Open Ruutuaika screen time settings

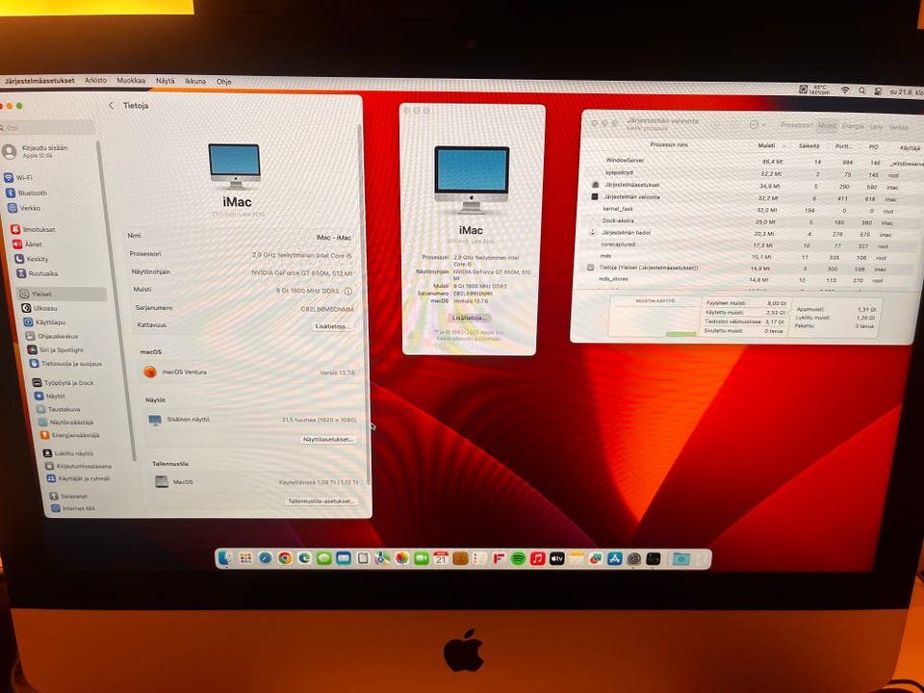(38, 273)
